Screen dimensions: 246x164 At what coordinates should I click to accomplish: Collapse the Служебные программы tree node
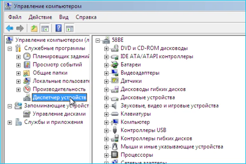(10, 49)
